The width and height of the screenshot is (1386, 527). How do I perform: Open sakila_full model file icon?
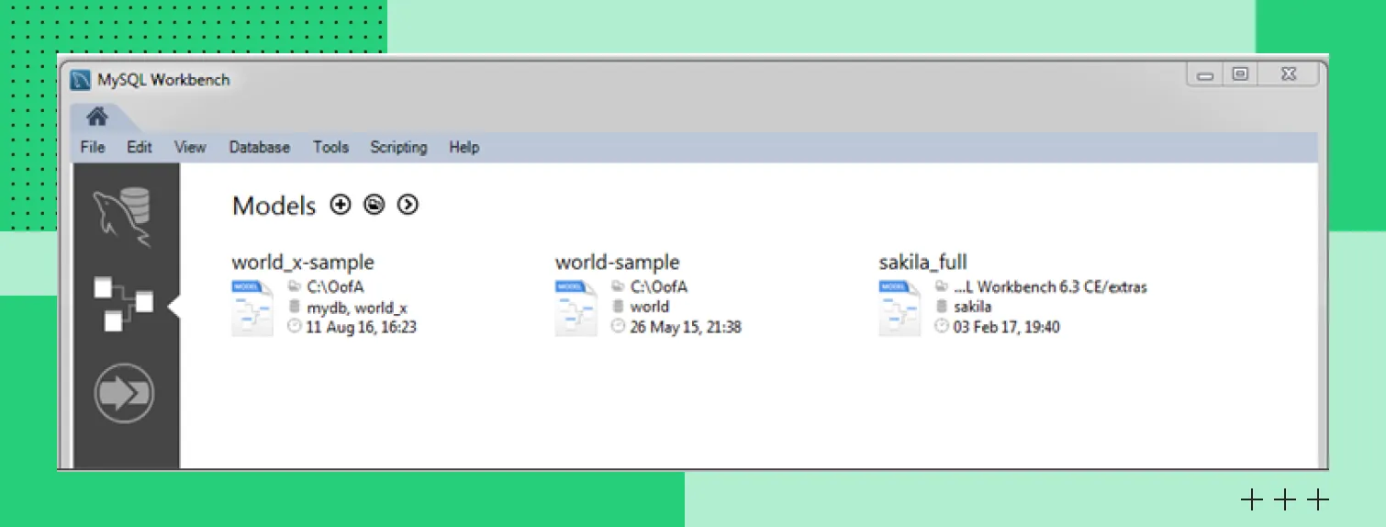pyautogui.click(x=899, y=308)
